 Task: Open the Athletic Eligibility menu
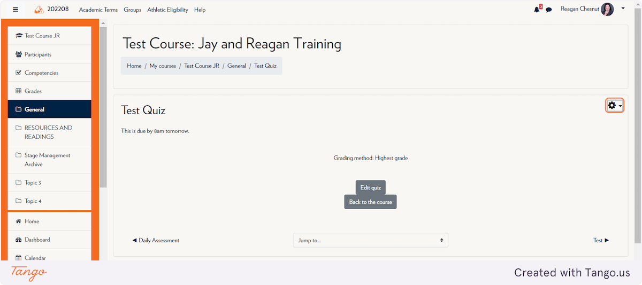click(167, 10)
